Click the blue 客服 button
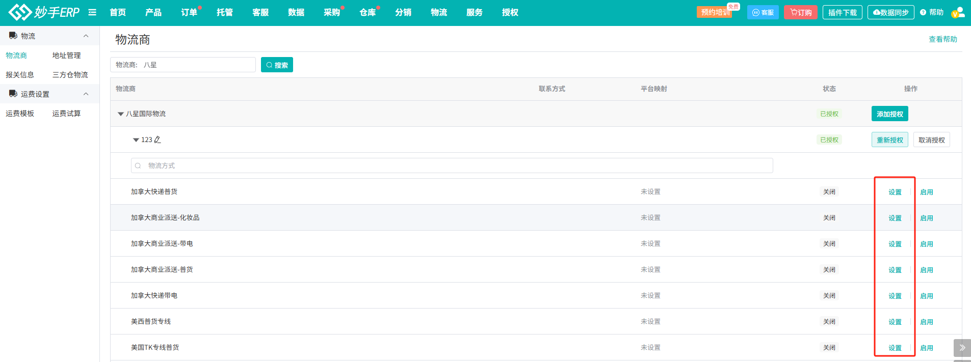The width and height of the screenshot is (971, 362). pyautogui.click(x=763, y=12)
